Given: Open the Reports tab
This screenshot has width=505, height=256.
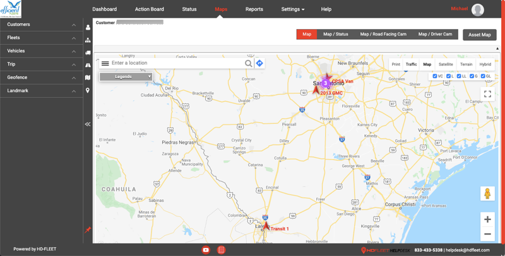Looking at the screenshot, I should [x=254, y=9].
